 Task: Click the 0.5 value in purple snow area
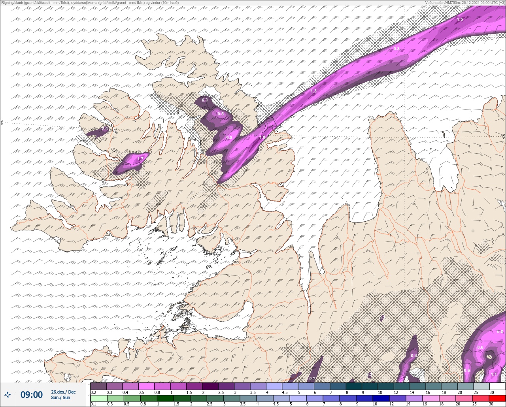221,114
